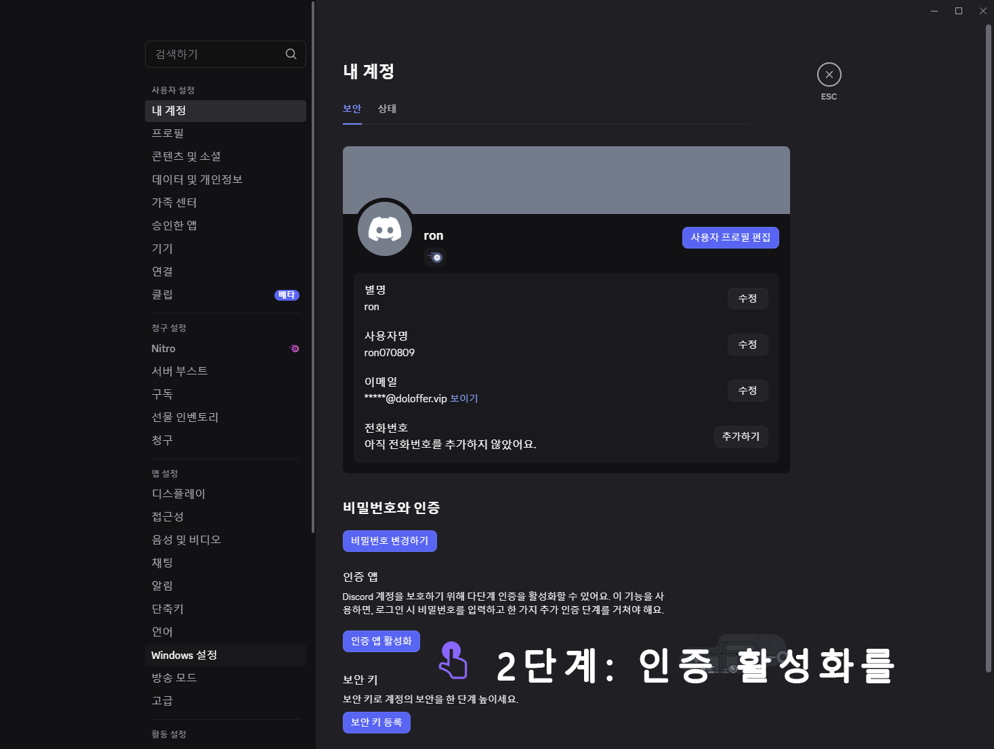
Task: Edit 사용자명 with its 수정 button
Action: click(x=747, y=345)
